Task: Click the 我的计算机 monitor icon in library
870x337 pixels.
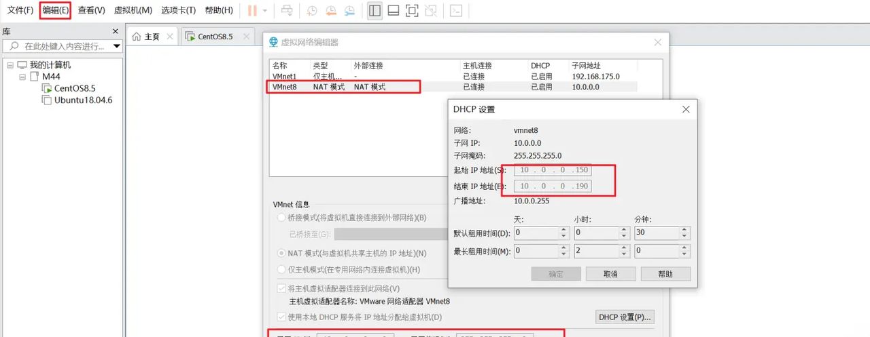Action: [x=22, y=65]
